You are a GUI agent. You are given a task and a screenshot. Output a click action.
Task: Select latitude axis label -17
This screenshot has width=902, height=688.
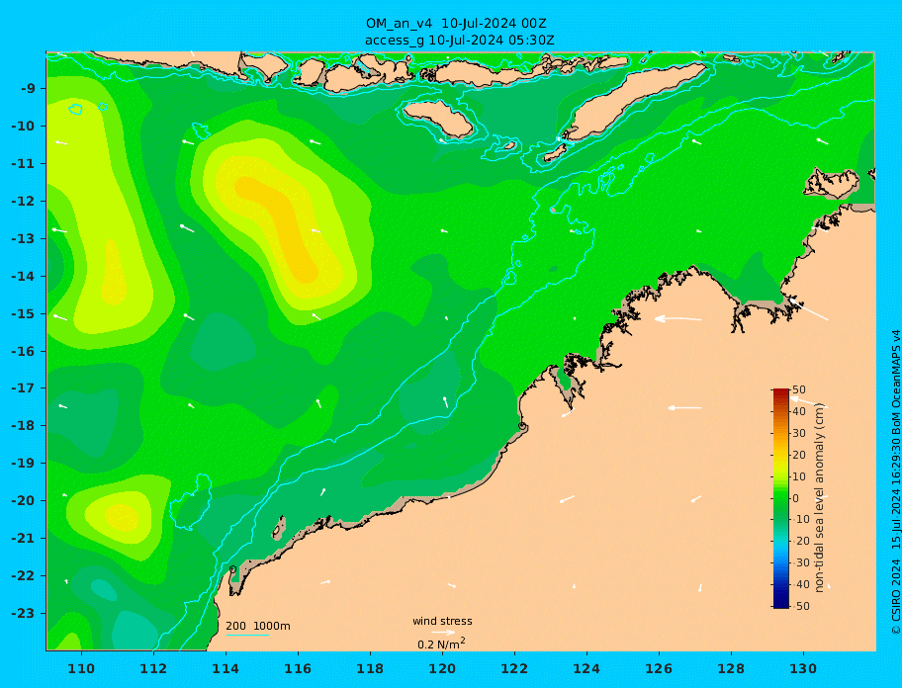[x=24, y=388]
